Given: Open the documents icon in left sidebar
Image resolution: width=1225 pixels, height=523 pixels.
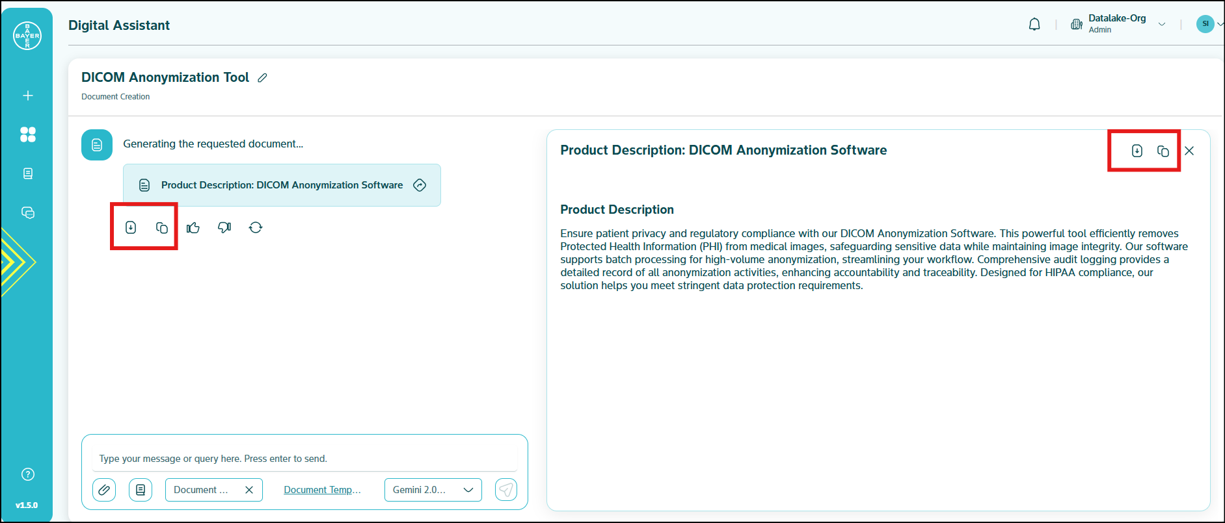Looking at the screenshot, I should coord(27,173).
